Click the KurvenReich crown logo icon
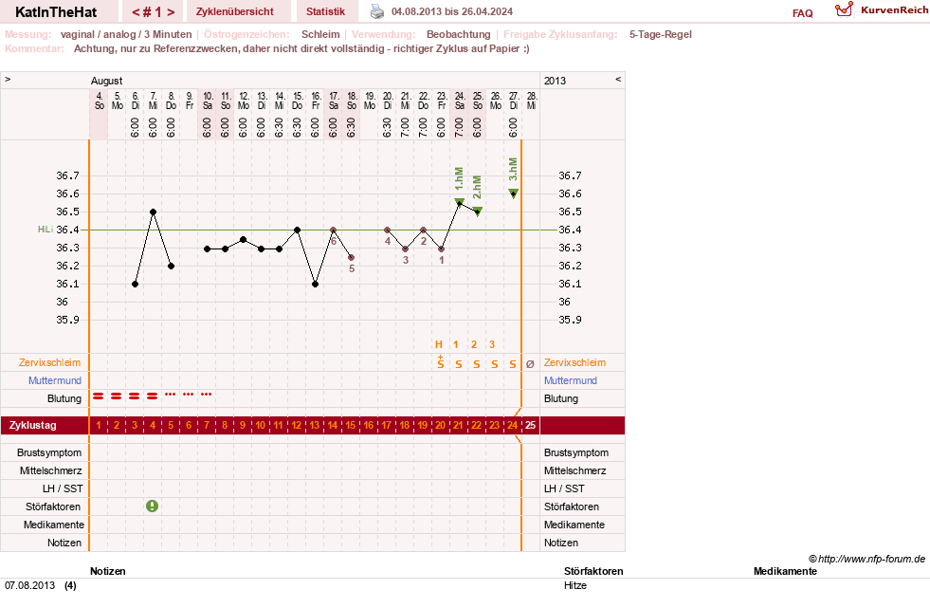The width and height of the screenshot is (930, 608). click(844, 9)
